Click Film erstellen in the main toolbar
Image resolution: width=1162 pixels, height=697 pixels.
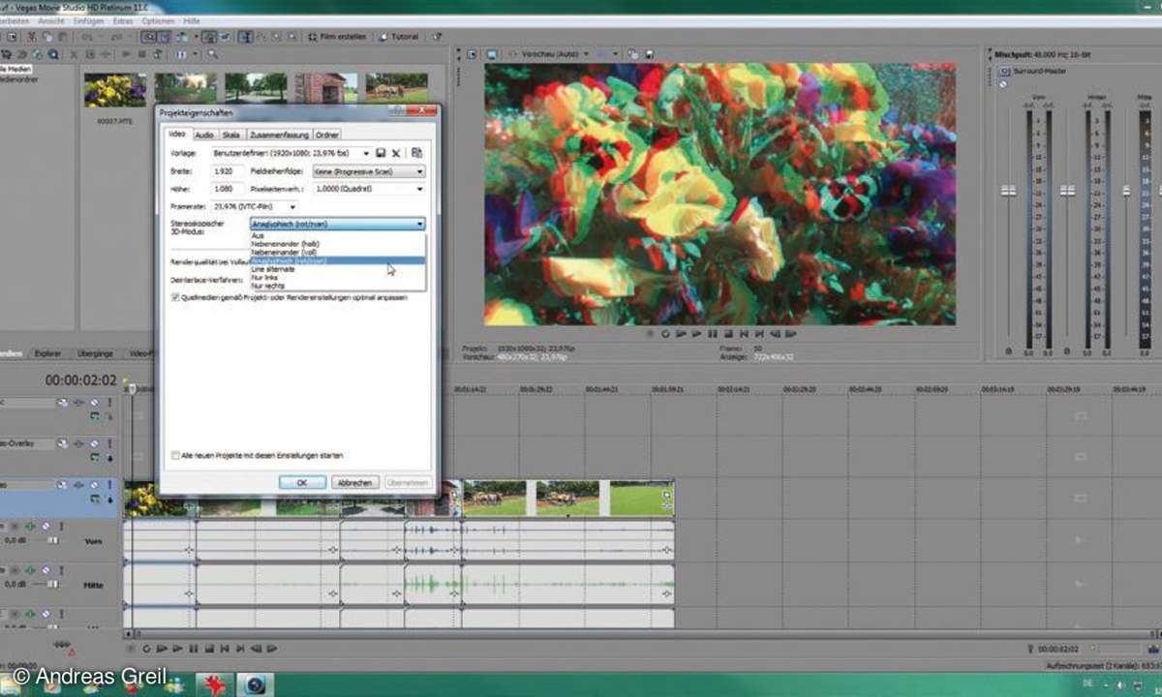tap(336, 37)
